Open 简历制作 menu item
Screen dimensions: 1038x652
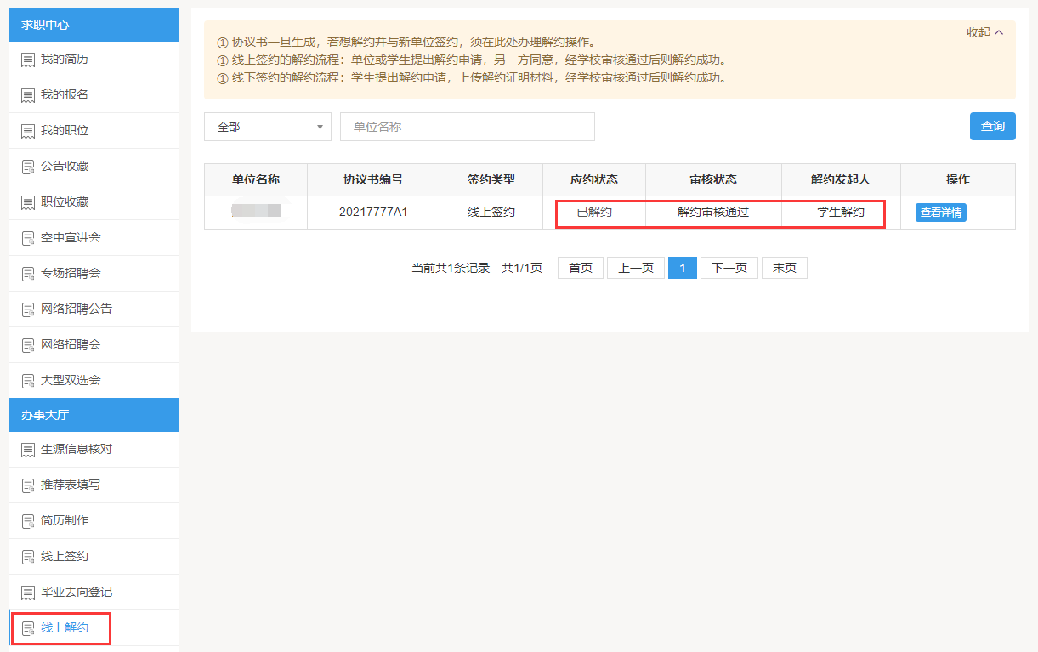(94, 521)
